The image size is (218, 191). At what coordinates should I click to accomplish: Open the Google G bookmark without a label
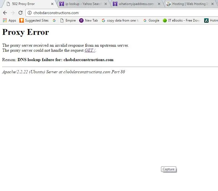pyautogui.click(x=54, y=20)
